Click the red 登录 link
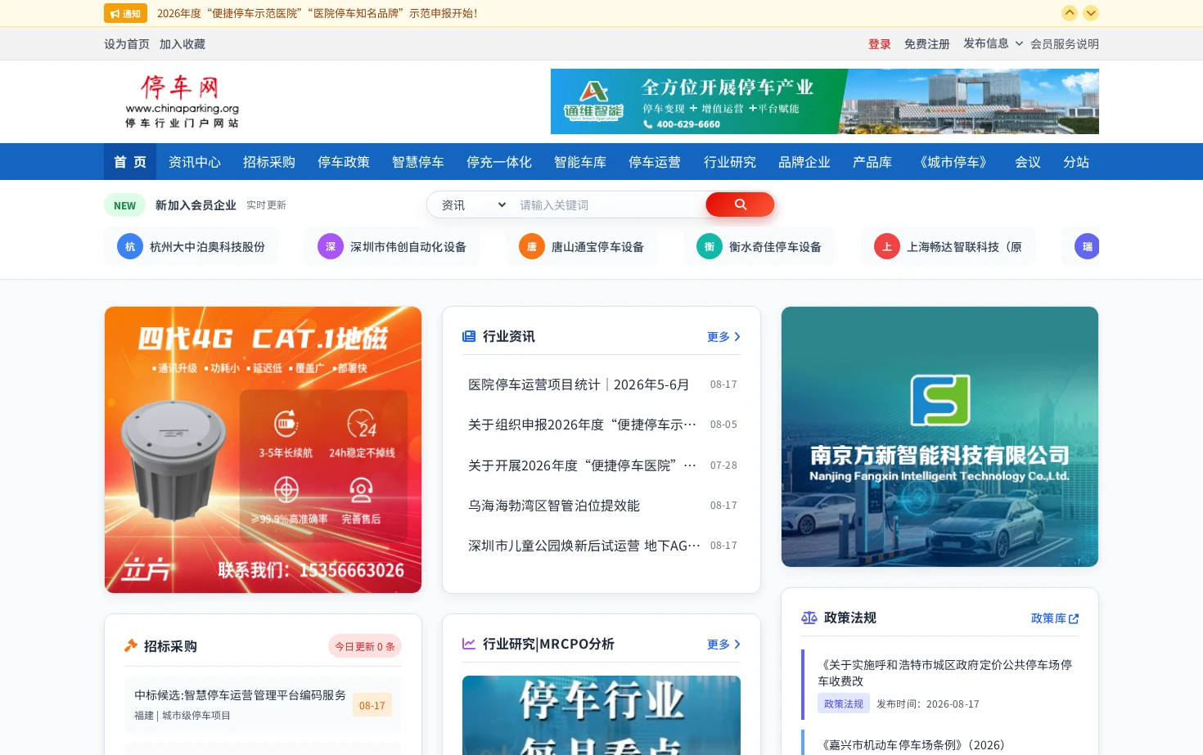The width and height of the screenshot is (1203, 755). point(880,44)
